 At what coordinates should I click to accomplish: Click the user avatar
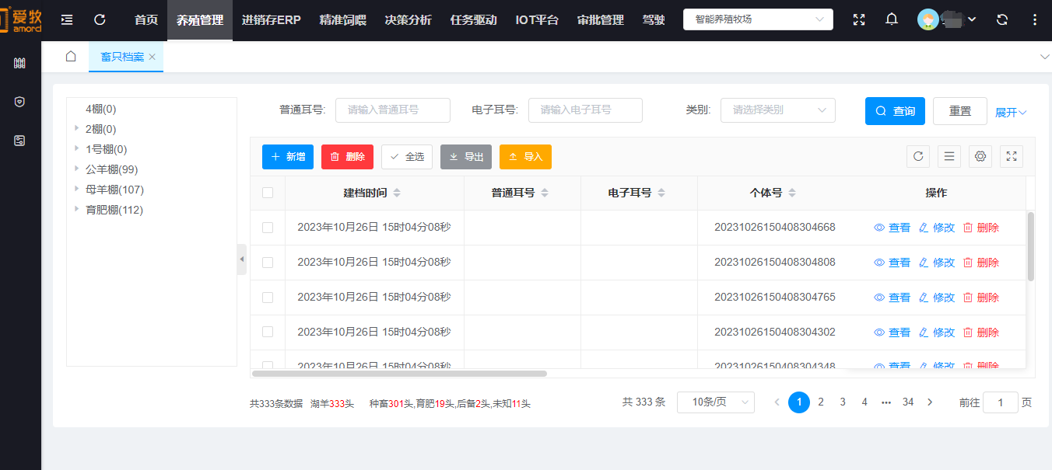click(x=928, y=20)
